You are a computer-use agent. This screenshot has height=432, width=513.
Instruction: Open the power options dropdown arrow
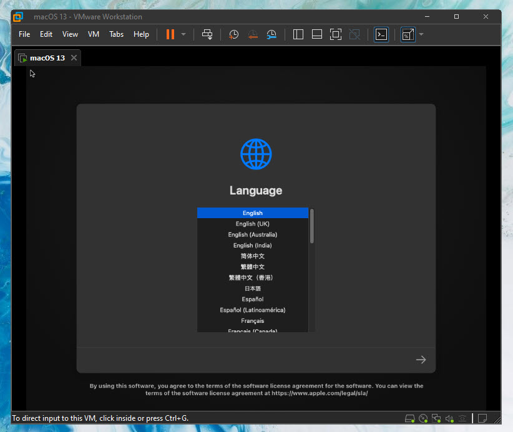tap(183, 34)
